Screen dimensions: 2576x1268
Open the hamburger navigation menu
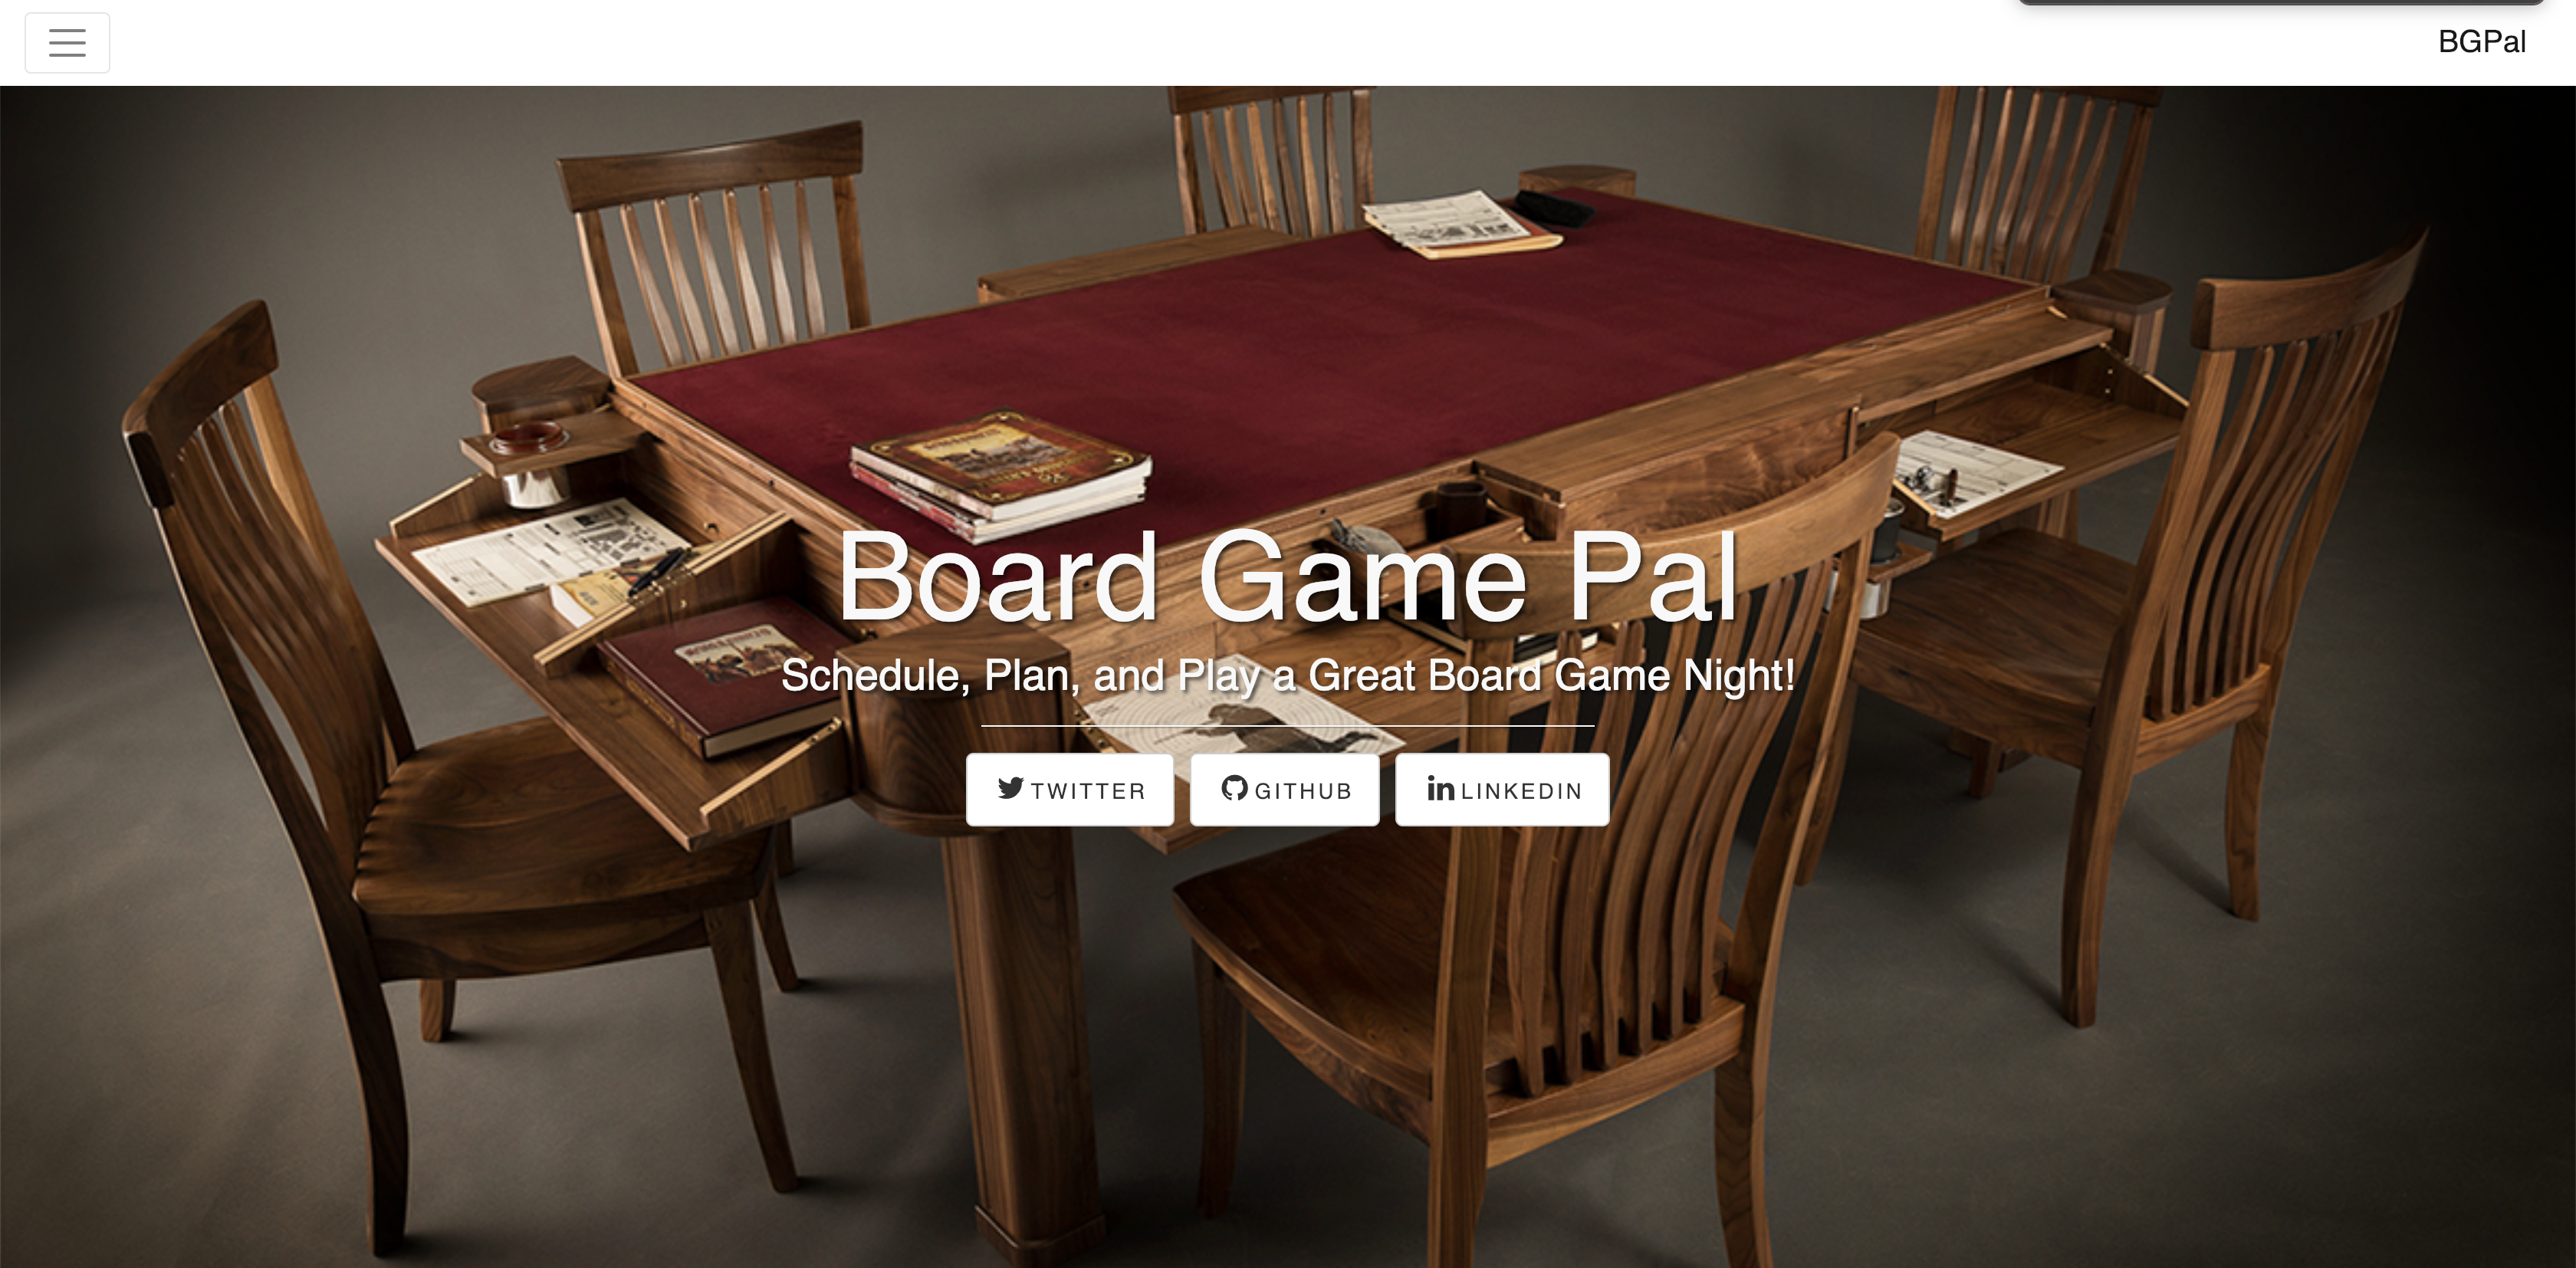tap(67, 43)
